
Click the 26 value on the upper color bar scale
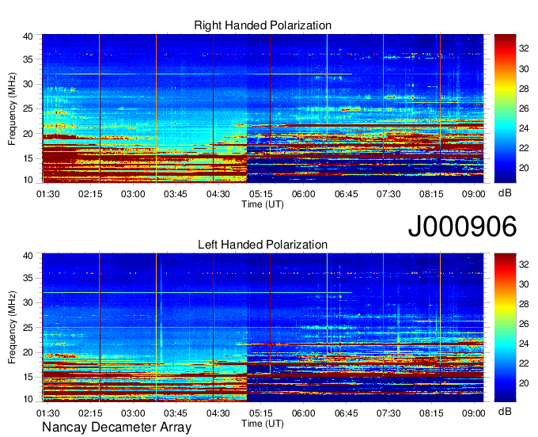(524, 108)
